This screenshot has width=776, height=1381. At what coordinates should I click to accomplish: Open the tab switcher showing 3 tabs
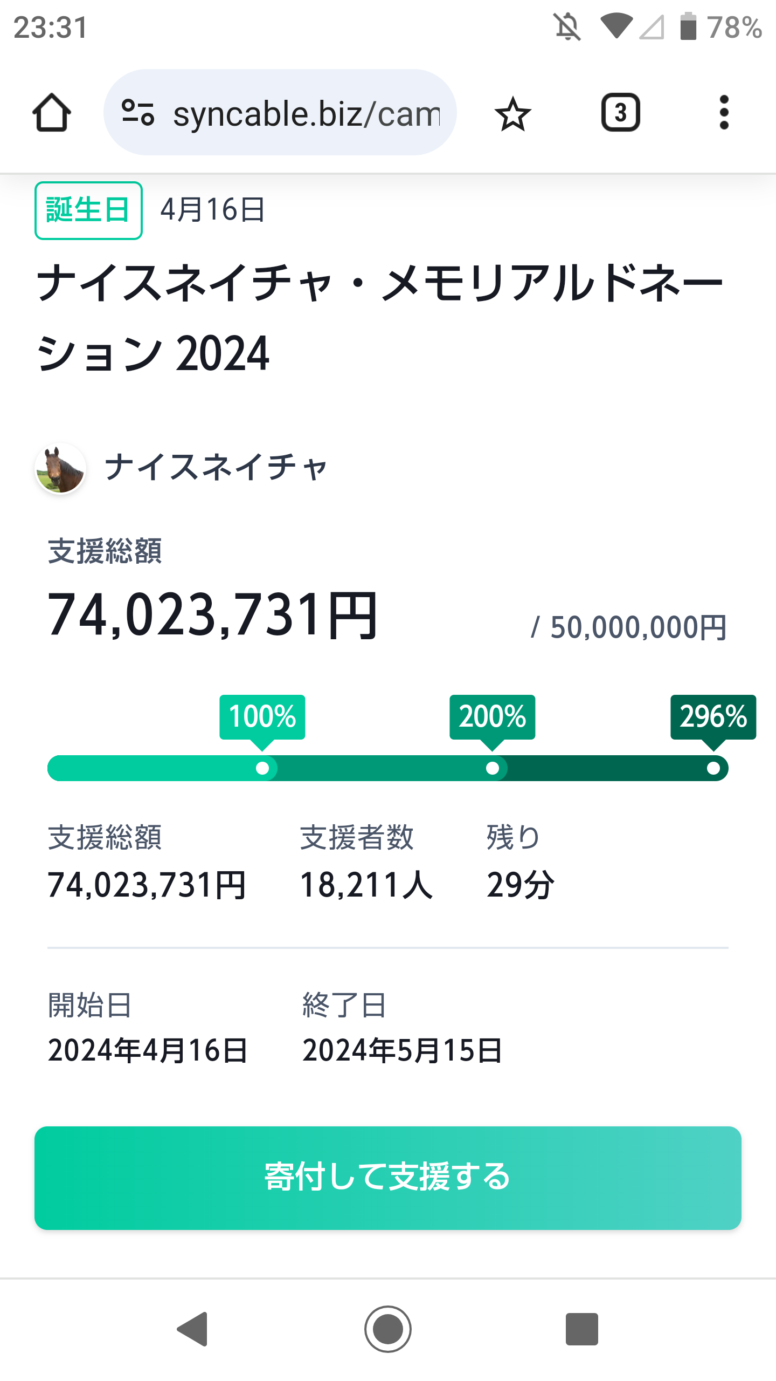[620, 113]
